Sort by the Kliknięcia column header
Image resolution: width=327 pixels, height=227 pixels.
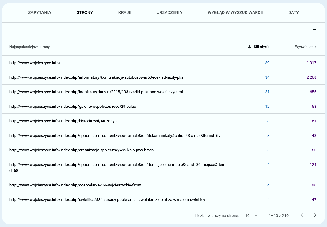(262, 47)
